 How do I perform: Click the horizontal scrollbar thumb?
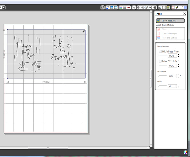[48, 148]
